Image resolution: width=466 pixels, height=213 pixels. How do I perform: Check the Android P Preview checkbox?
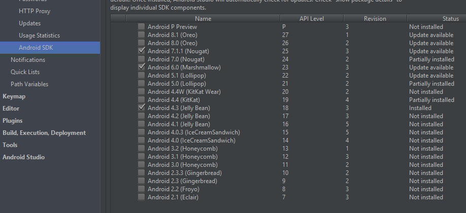point(141,27)
